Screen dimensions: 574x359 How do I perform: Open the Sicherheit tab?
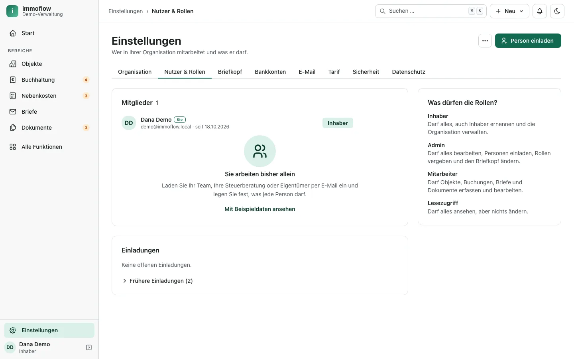pyautogui.click(x=366, y=72)
